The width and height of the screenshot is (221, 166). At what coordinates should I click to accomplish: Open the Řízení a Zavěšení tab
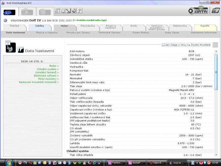[110, 27]
